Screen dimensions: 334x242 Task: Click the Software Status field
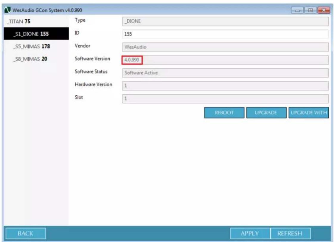click(x=225, y=73)
